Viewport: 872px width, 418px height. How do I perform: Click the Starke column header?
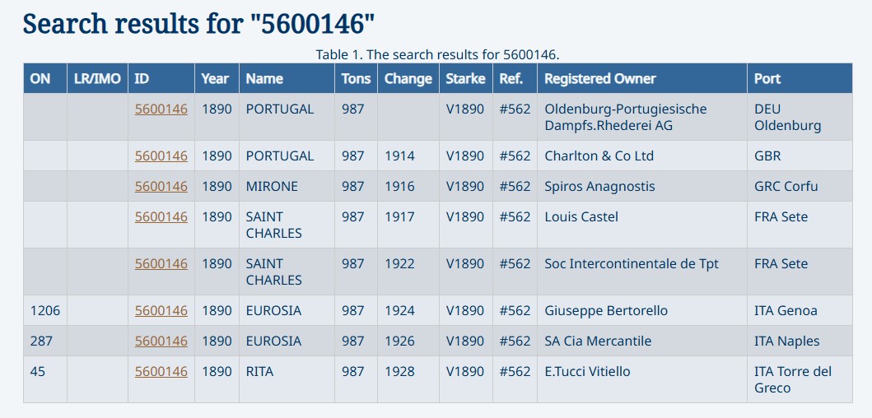tap(465, 79)
